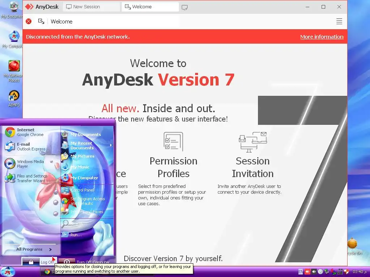Open the AnyDesk hamburger menu

(x=339, y=21)
